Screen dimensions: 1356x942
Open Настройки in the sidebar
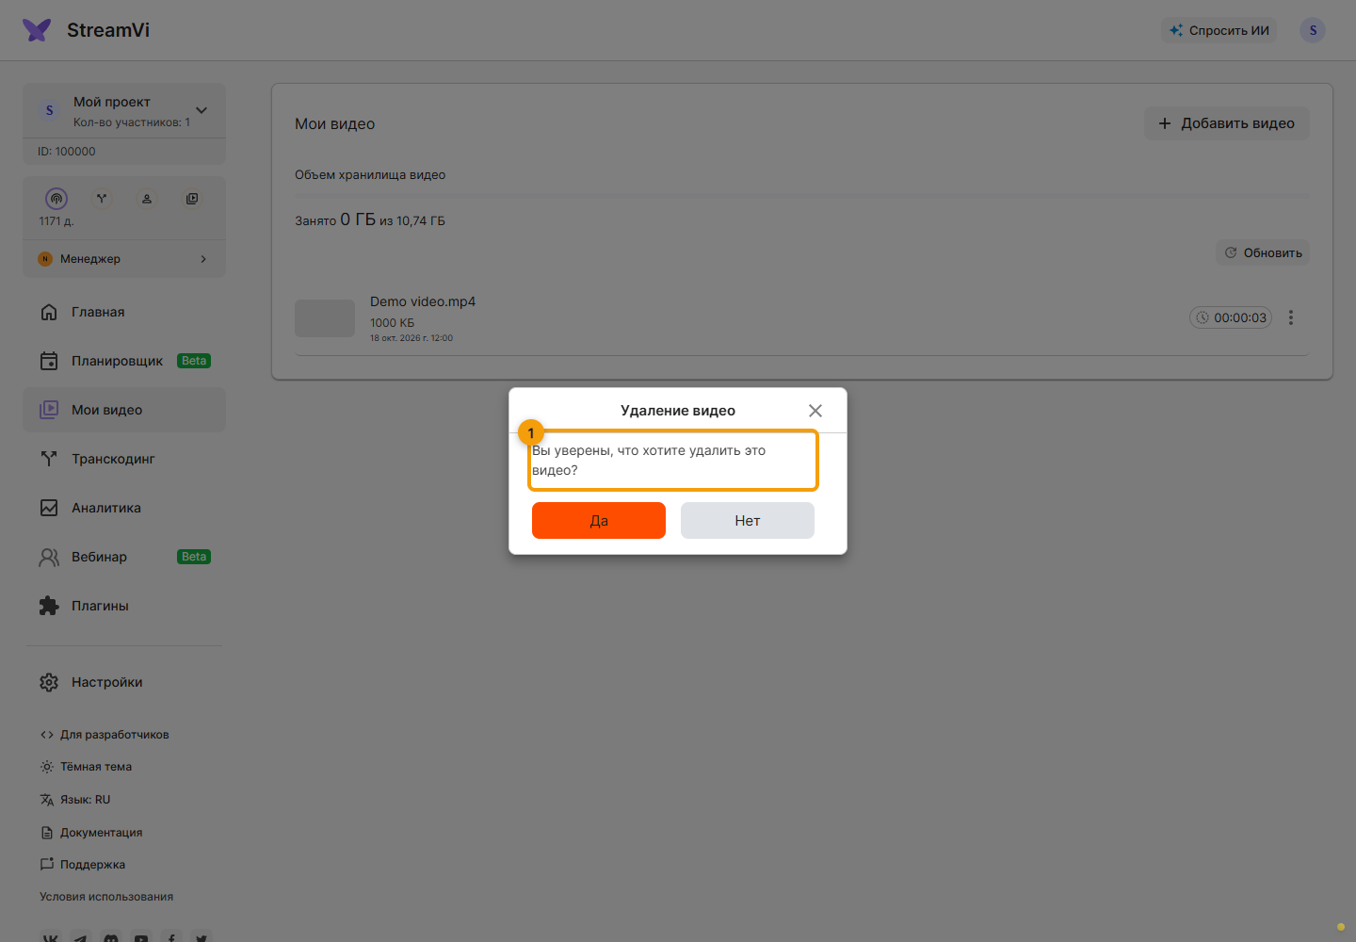(x=124, y=682)
